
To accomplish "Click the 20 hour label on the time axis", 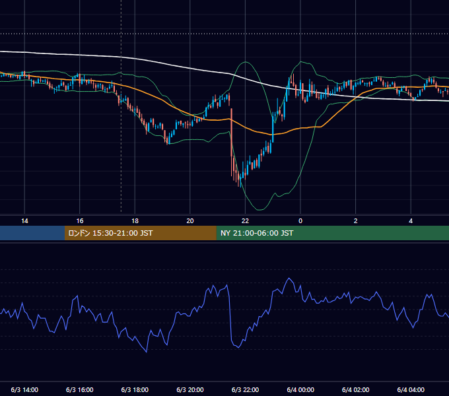I will [190, 221].
